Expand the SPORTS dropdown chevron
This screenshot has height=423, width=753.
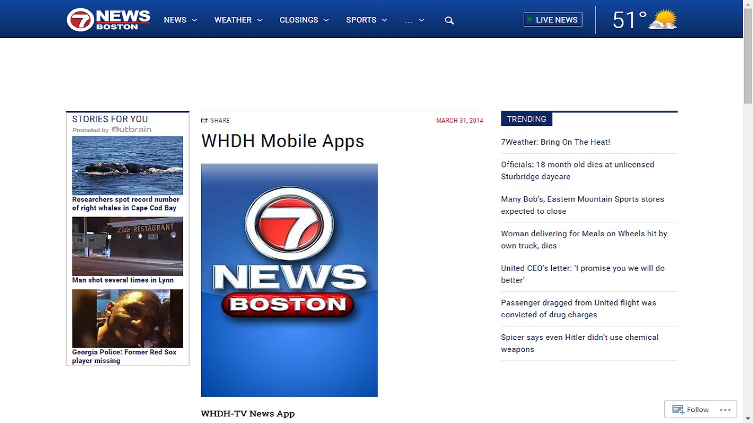pyautogui.click(x=385, y=20)
